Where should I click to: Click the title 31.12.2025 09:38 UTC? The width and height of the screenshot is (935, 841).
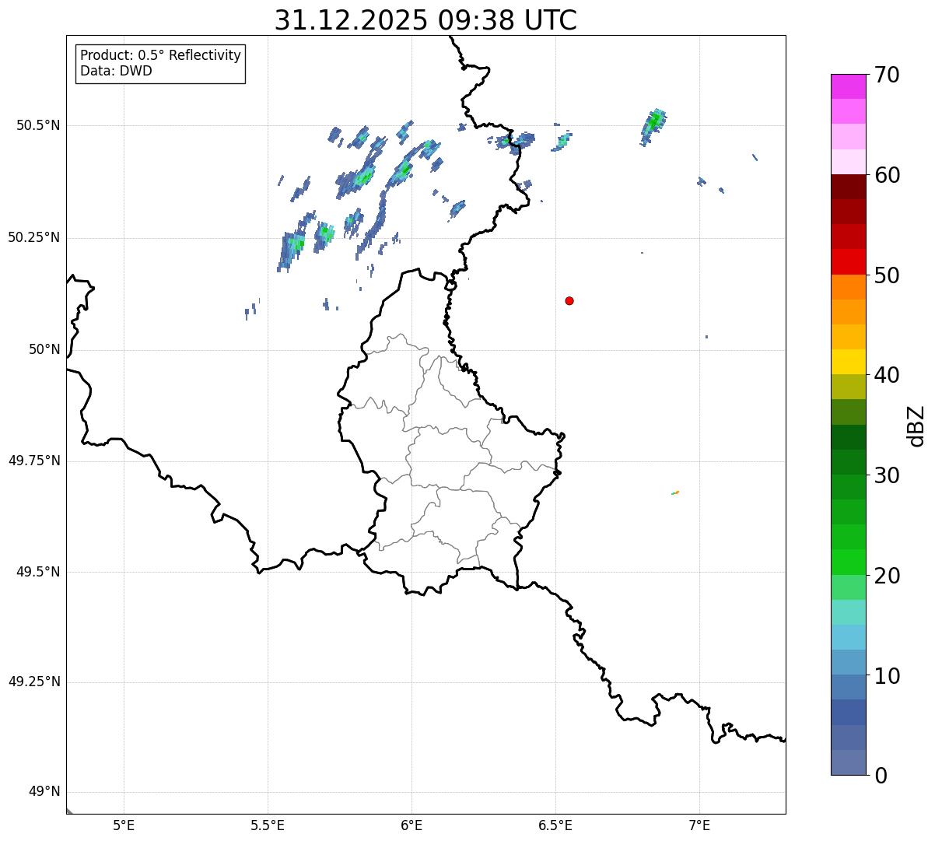click(425, 19)
